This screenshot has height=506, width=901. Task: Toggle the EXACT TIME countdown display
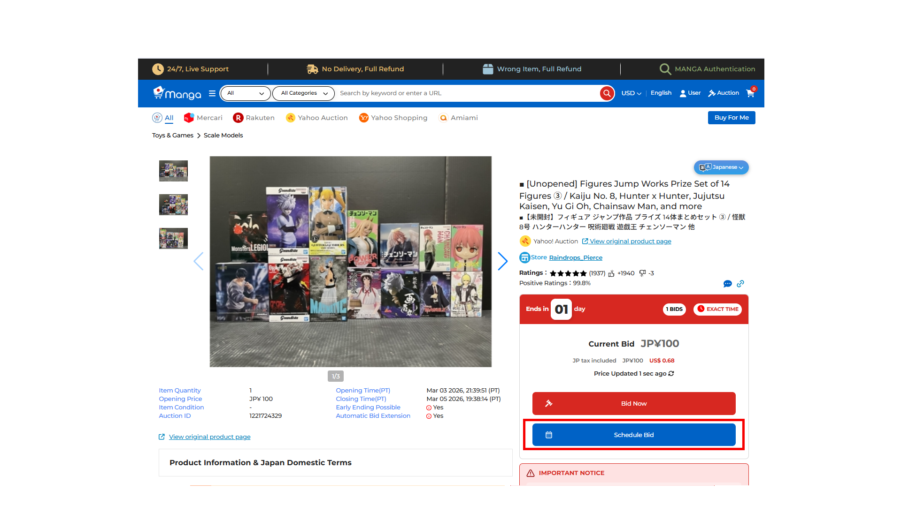pos(717,309)
